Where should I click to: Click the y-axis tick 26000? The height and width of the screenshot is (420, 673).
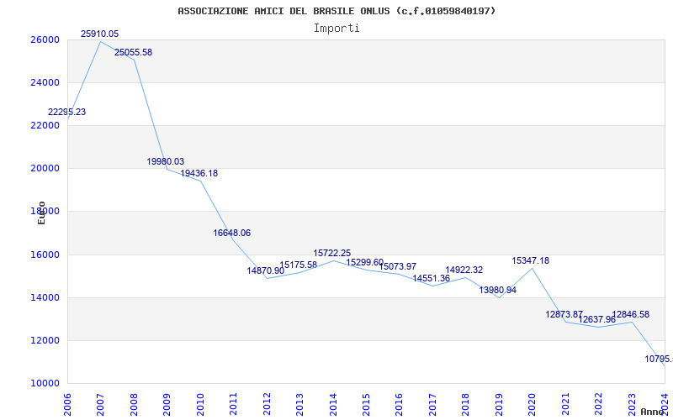45,39
